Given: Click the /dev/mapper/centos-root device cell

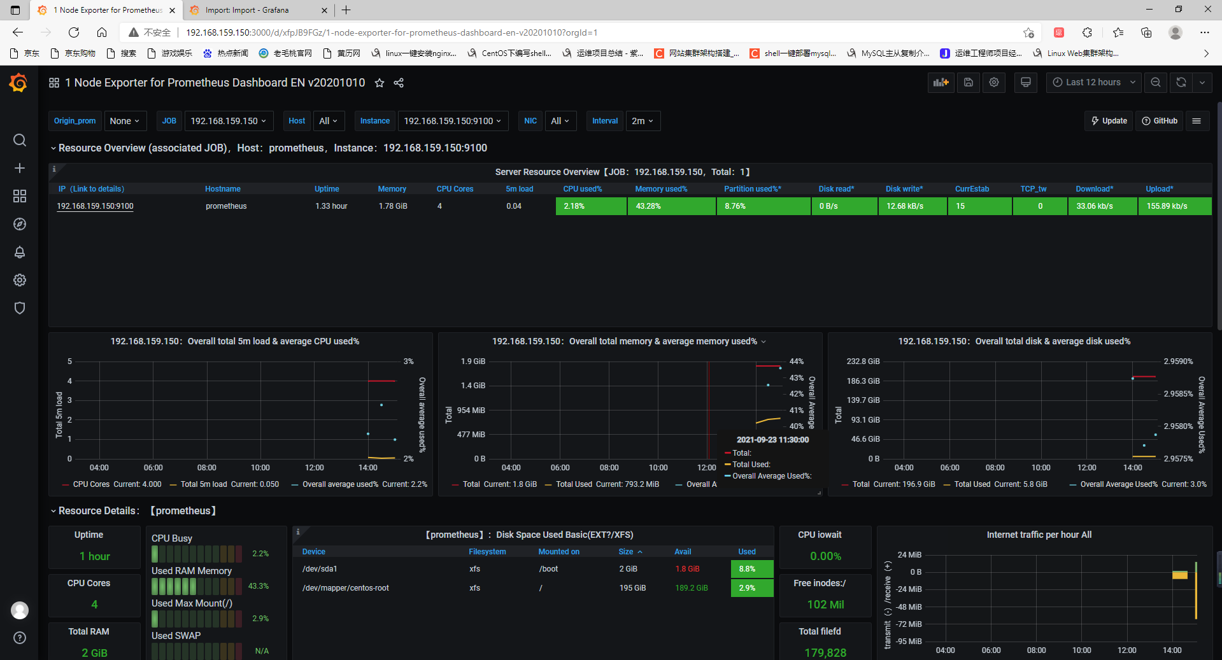Looking at the screenshot, I should [x=346, y=588].
